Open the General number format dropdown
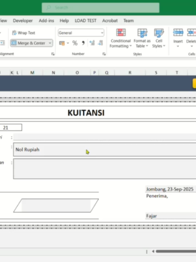The width and height of the screenshot is (196, 262). click(x=81, y=33)
